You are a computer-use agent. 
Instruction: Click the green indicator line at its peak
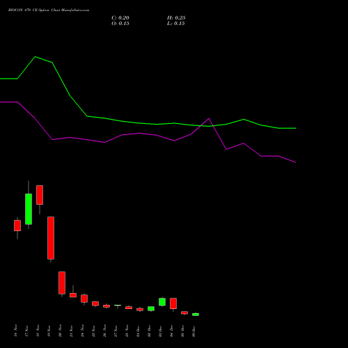[x=35, y=56]
